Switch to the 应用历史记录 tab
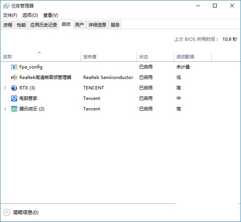Viewport: 241px width, 222px height. (x=43, y=25)
